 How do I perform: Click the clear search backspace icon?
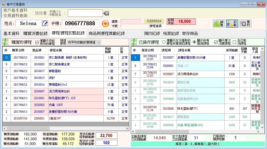pyautogui.click(x=106, y=13)
